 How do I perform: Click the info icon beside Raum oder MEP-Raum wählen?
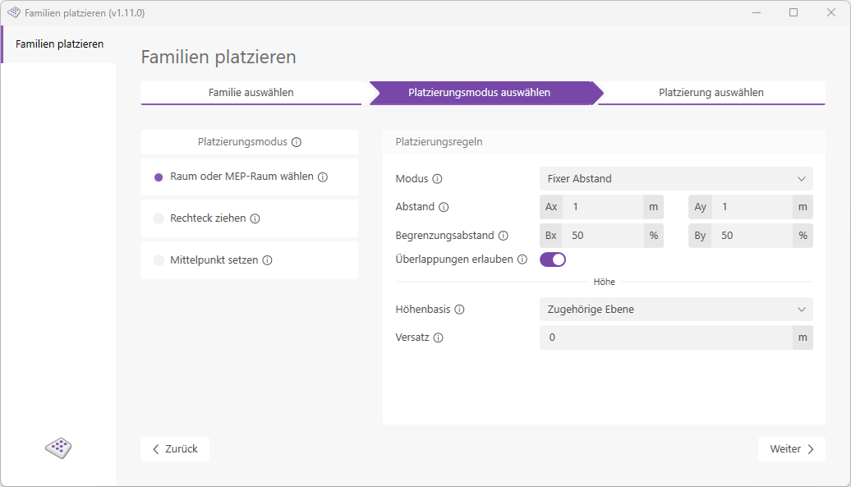[x=324, y=177]
